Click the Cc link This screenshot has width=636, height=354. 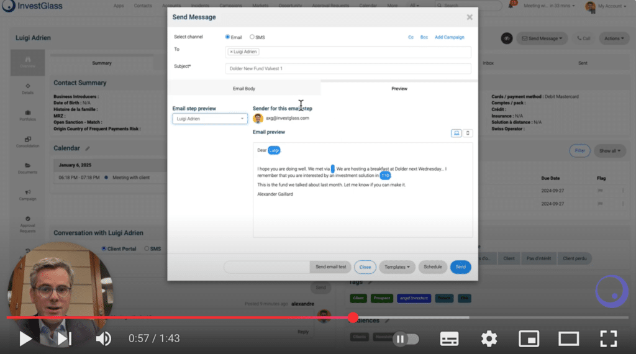[411, 37]
